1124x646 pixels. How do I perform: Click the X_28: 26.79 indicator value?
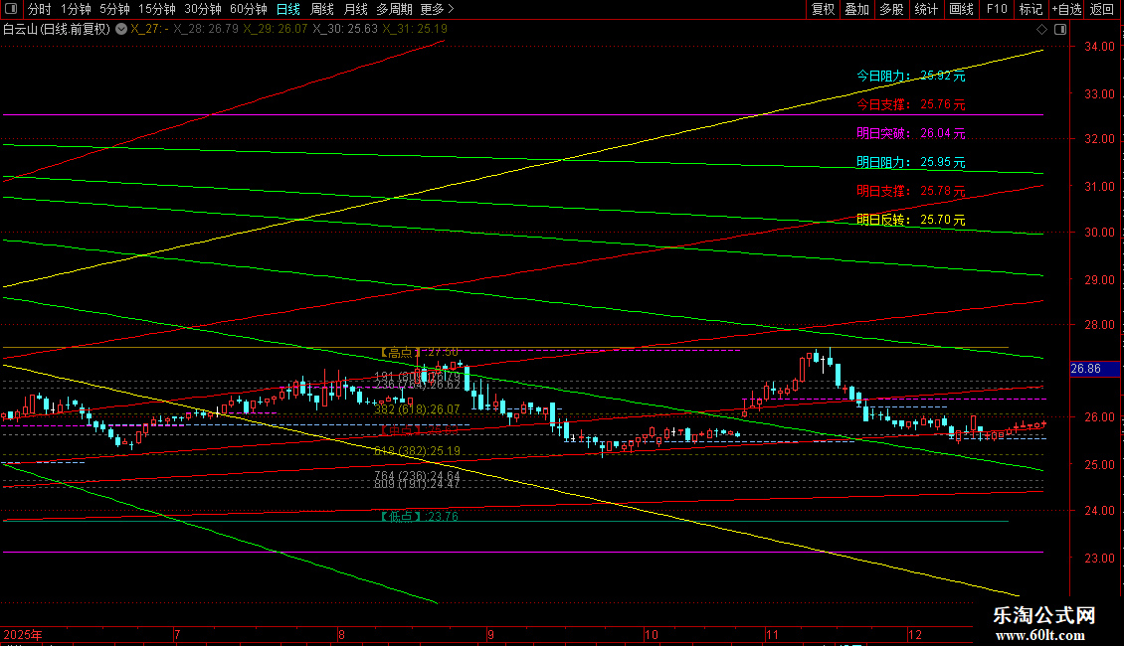pos(206,29)
